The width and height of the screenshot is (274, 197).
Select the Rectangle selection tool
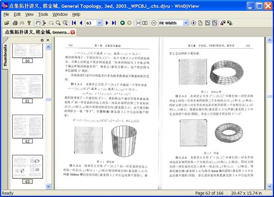pos(51,23)
